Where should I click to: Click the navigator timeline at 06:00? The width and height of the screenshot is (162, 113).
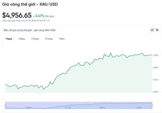pyautogui.click(x=102, y=108)
